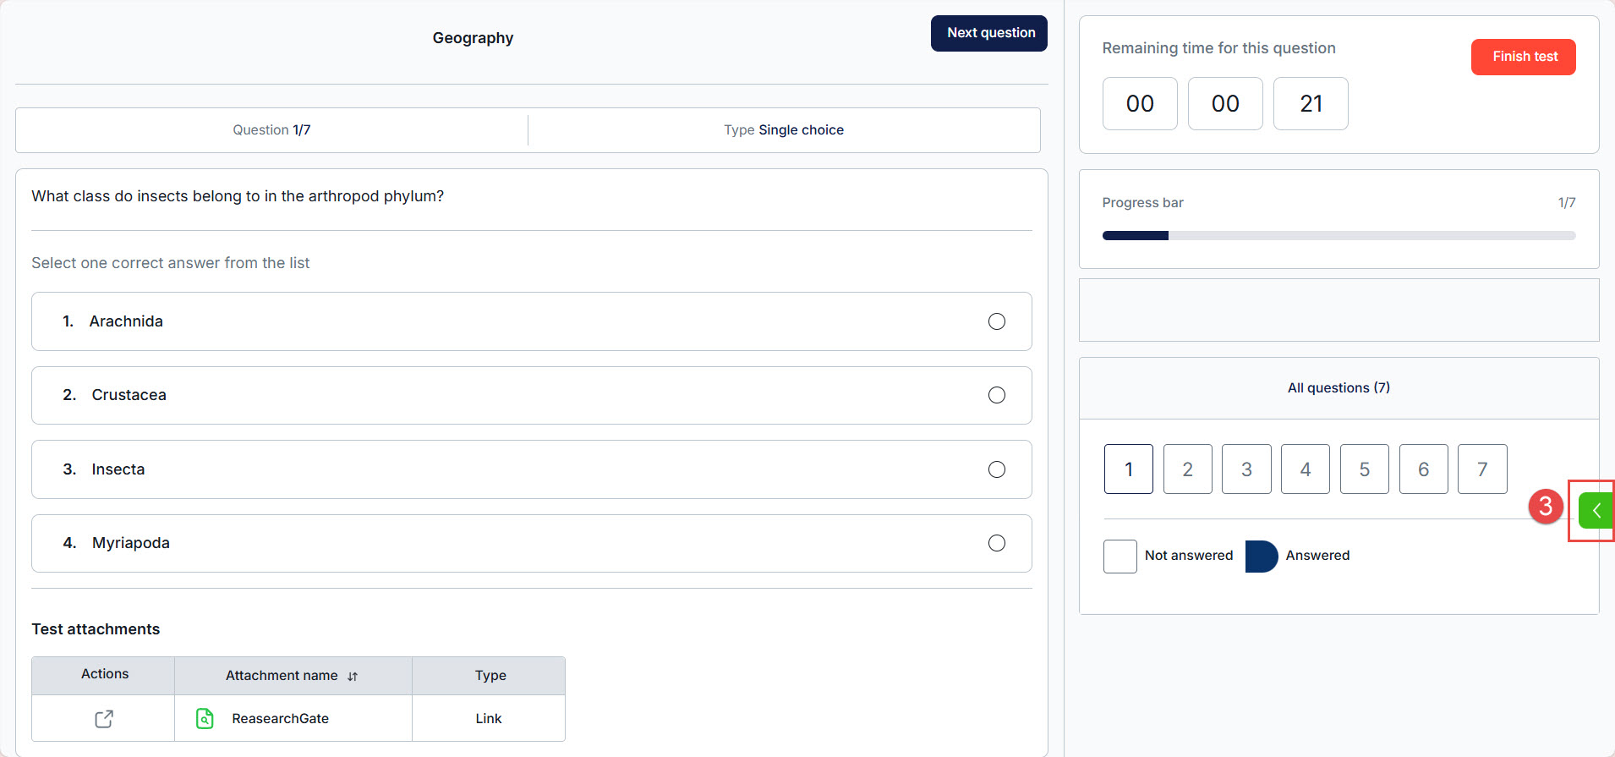The width and height of the screenshot is (1615, 757).
Task: Open question 3 from the list
Action: pos(1246,469)
